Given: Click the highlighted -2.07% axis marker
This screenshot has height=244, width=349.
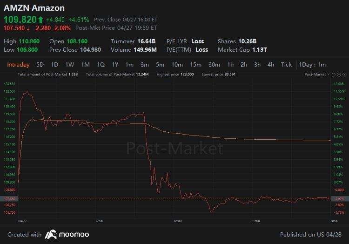Looking at the screenshot, I should tap(340, 199).
